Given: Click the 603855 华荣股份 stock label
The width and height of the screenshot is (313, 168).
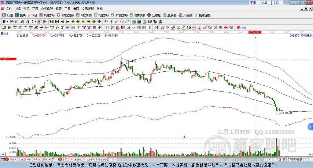Looking at the screenshot, I should click(301, 35).
